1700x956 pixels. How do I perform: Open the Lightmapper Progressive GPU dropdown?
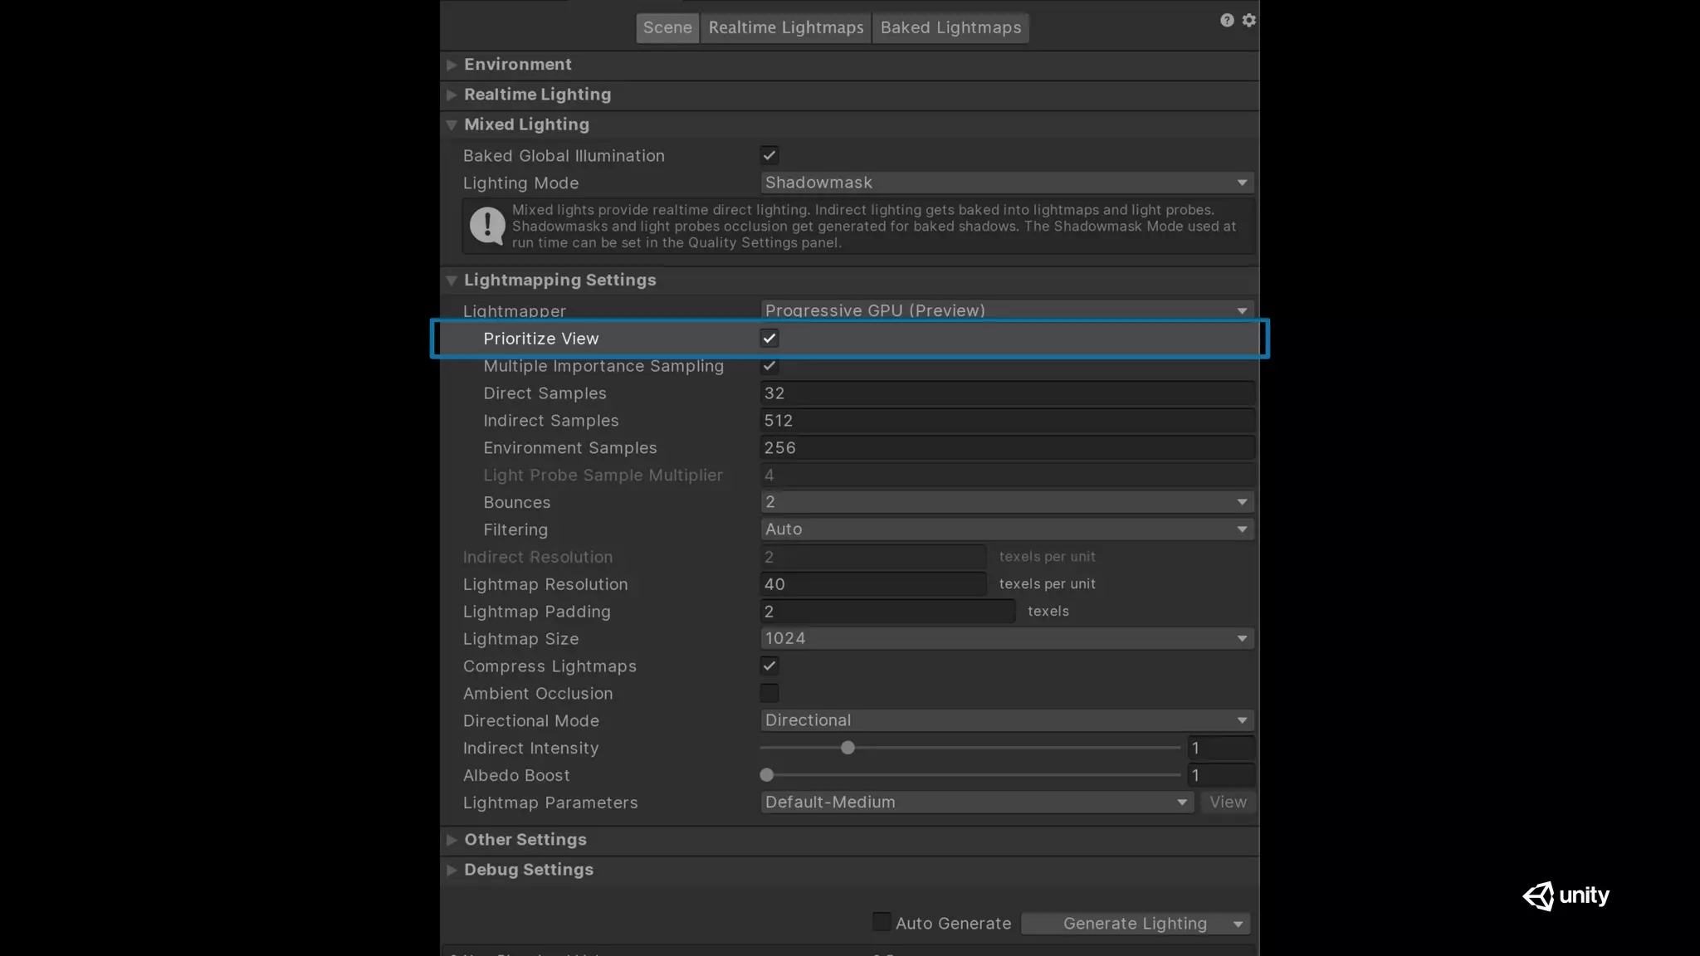(x=1006, y=310)
